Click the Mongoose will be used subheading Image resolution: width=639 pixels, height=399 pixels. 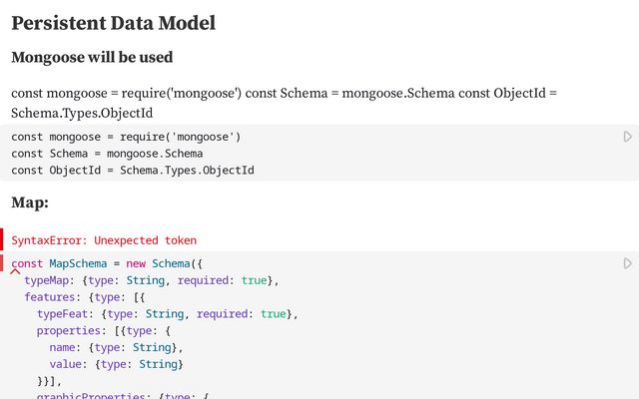(92, 58)
